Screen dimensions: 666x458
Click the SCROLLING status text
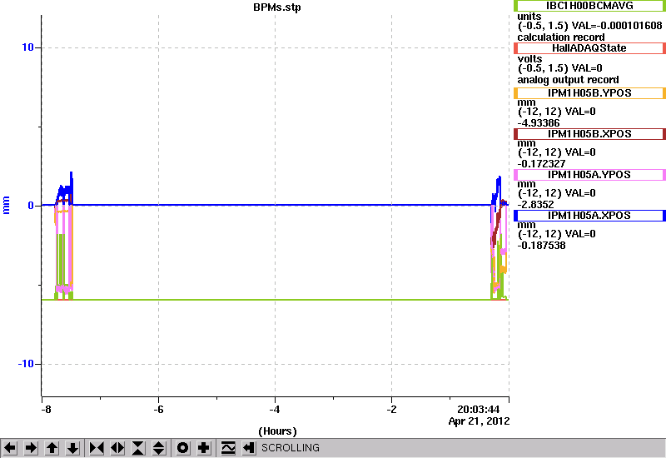(x=291, y=448)
